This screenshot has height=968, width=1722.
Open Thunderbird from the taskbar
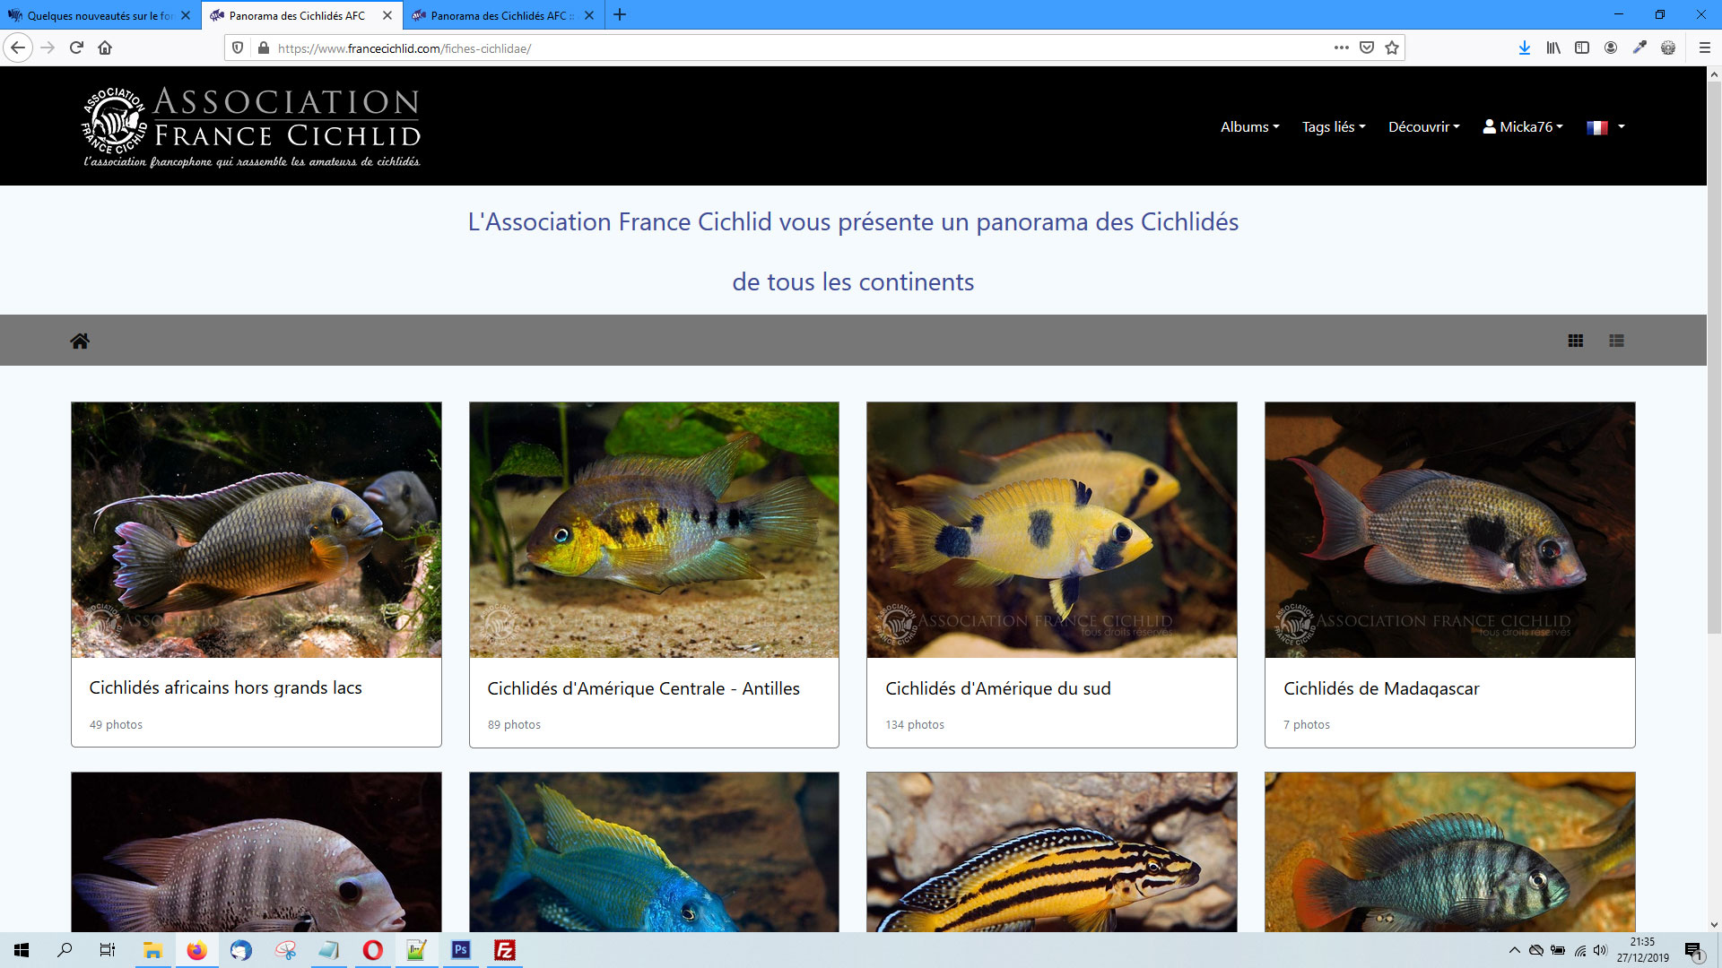[x=240, y=950]
